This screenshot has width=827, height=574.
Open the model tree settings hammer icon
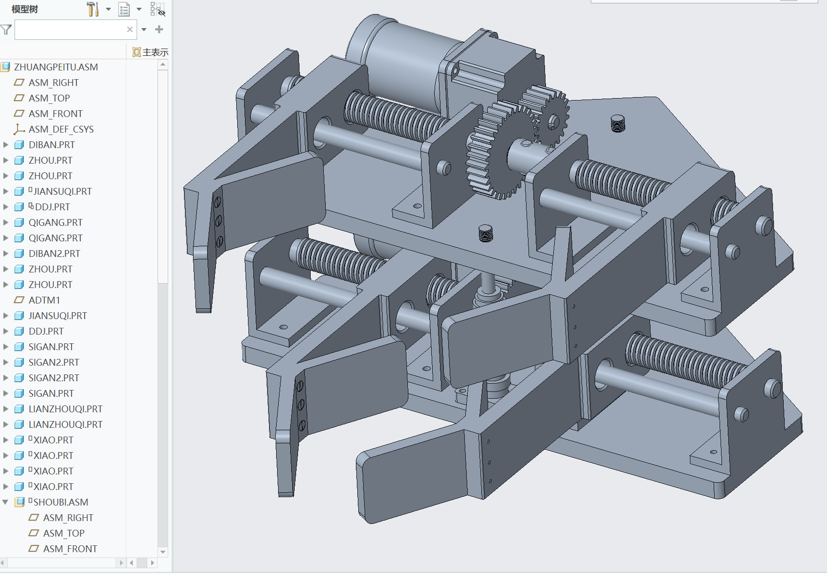tap(92, 9)
